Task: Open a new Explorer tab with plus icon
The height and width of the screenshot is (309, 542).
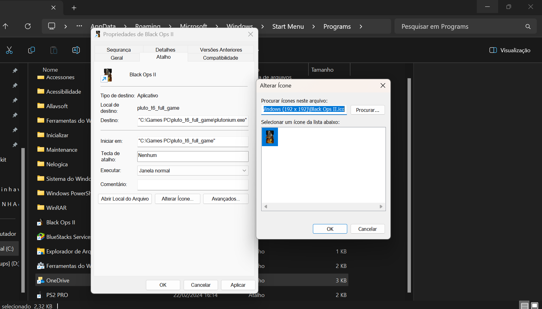Action: coord(74,8)
